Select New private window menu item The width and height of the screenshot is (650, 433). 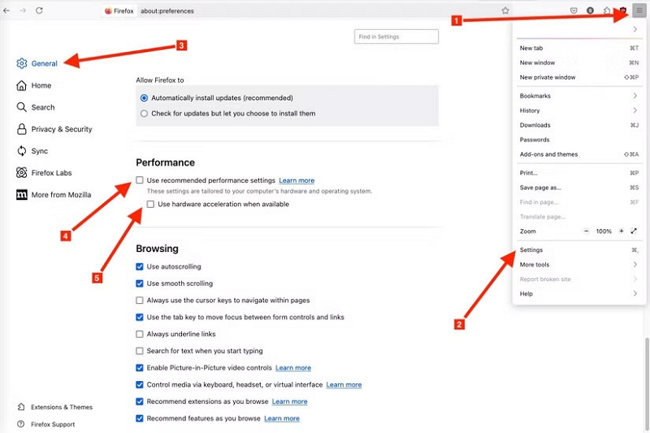(x=548, y=77)
